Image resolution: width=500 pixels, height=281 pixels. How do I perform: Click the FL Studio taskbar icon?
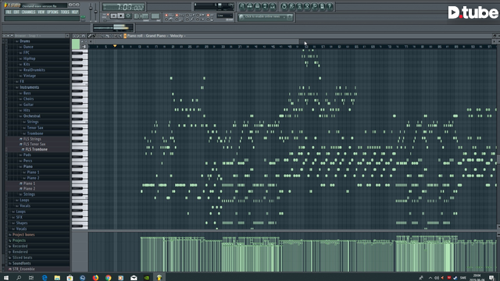pyautogui.click(x=159, y=278)
